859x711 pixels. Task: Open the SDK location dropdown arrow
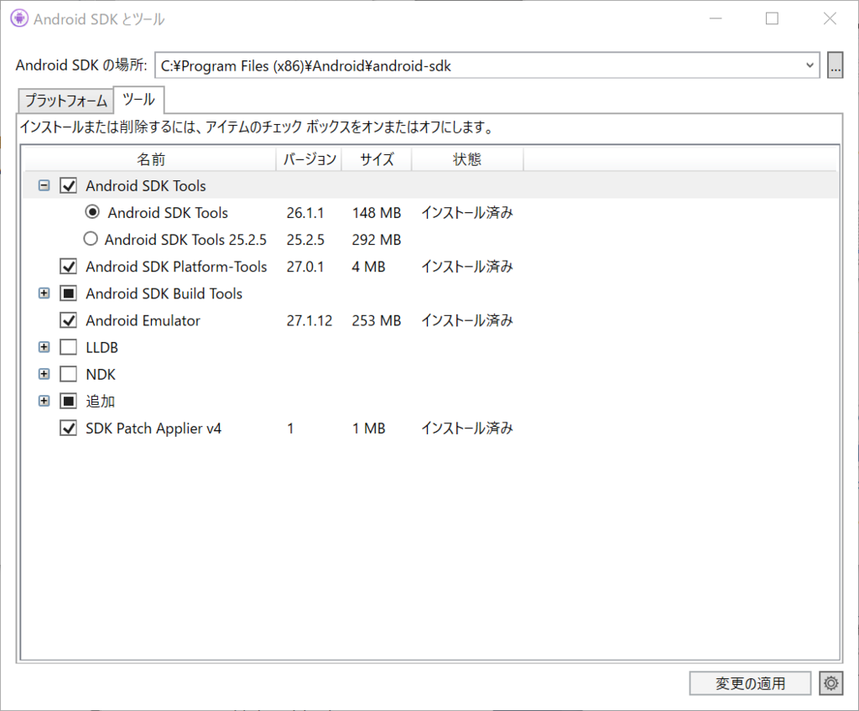coord(810,65)
